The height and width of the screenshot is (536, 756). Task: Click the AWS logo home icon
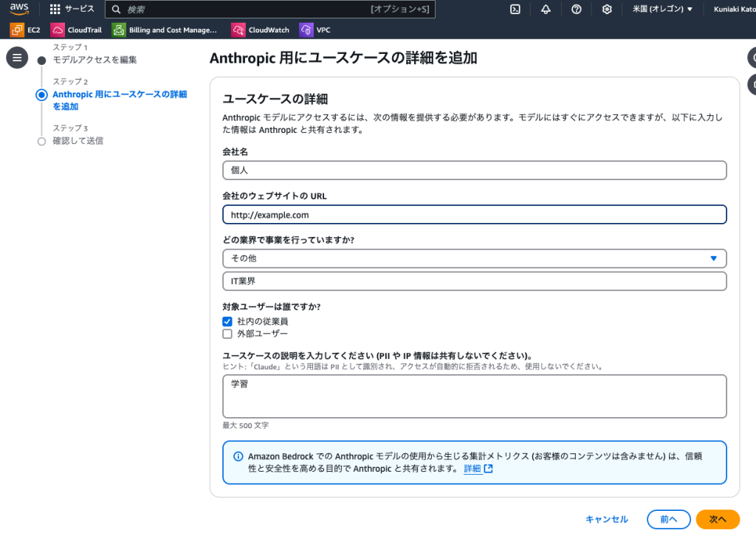click(x=18, y=9)
